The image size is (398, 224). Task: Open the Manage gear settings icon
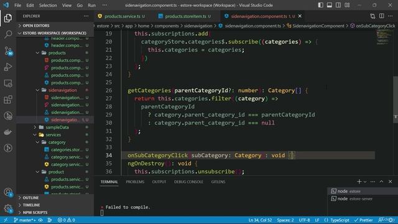pos(8,209)
